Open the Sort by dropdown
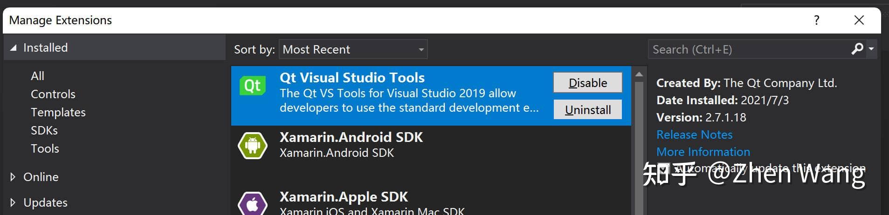Image resolution: width=889 pixels, height=215 pixels. [353, 49]
